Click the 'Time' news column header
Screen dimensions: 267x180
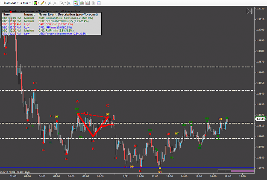[6, 15]
